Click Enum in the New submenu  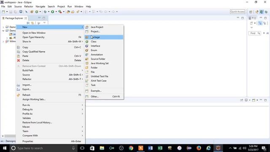[104, 50]
